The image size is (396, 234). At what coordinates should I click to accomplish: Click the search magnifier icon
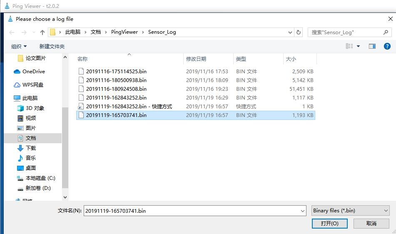coord(386,32)
